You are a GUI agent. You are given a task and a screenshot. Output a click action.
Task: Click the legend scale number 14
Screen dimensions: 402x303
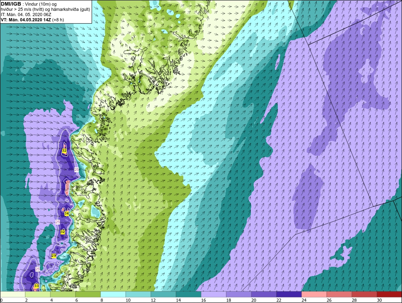point(178,300)
